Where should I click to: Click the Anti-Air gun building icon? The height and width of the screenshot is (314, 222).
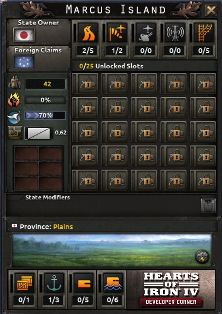coord(146,33)
